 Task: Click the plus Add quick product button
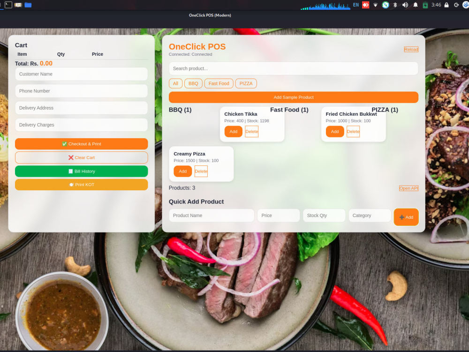coord(406,217)
